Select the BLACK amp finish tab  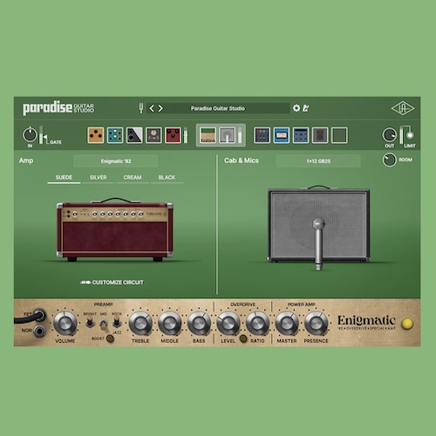167,178
